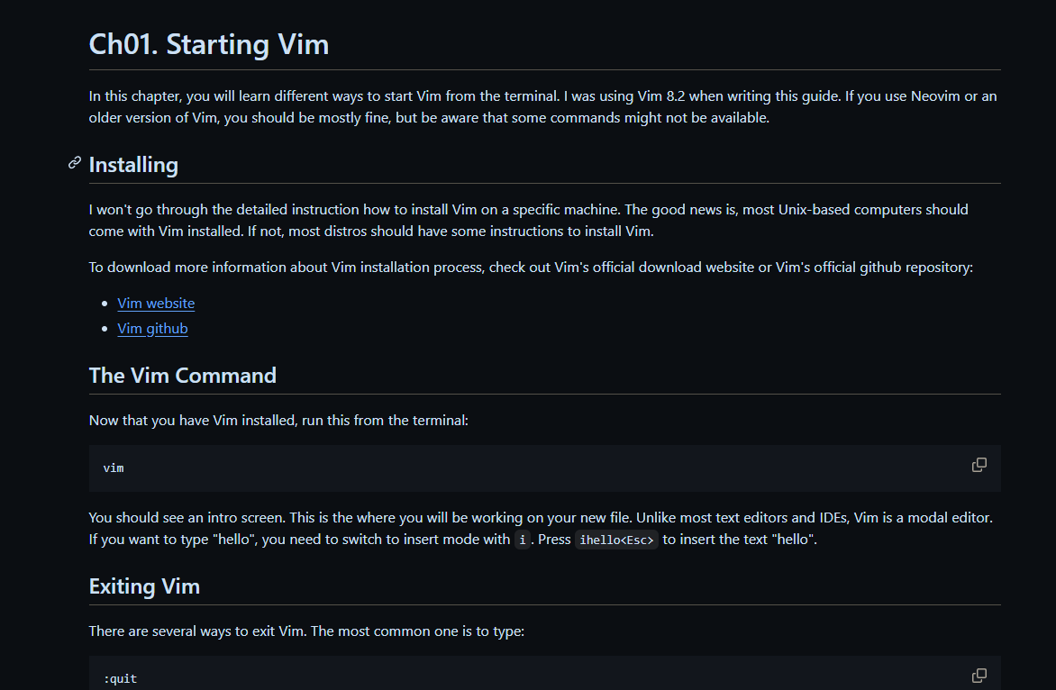Viewport: 1056px width, 690px height.
Task: Click The Vim Command heading
Action: (183, 376)
